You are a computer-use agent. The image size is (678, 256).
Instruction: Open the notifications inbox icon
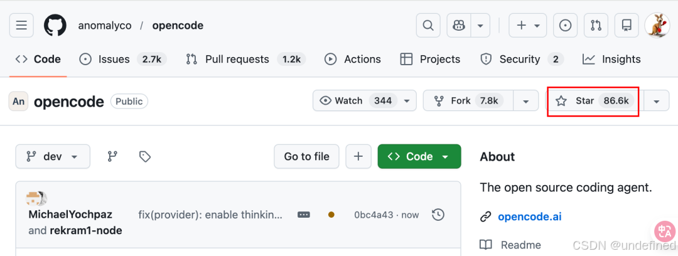(x=627, y=26)
